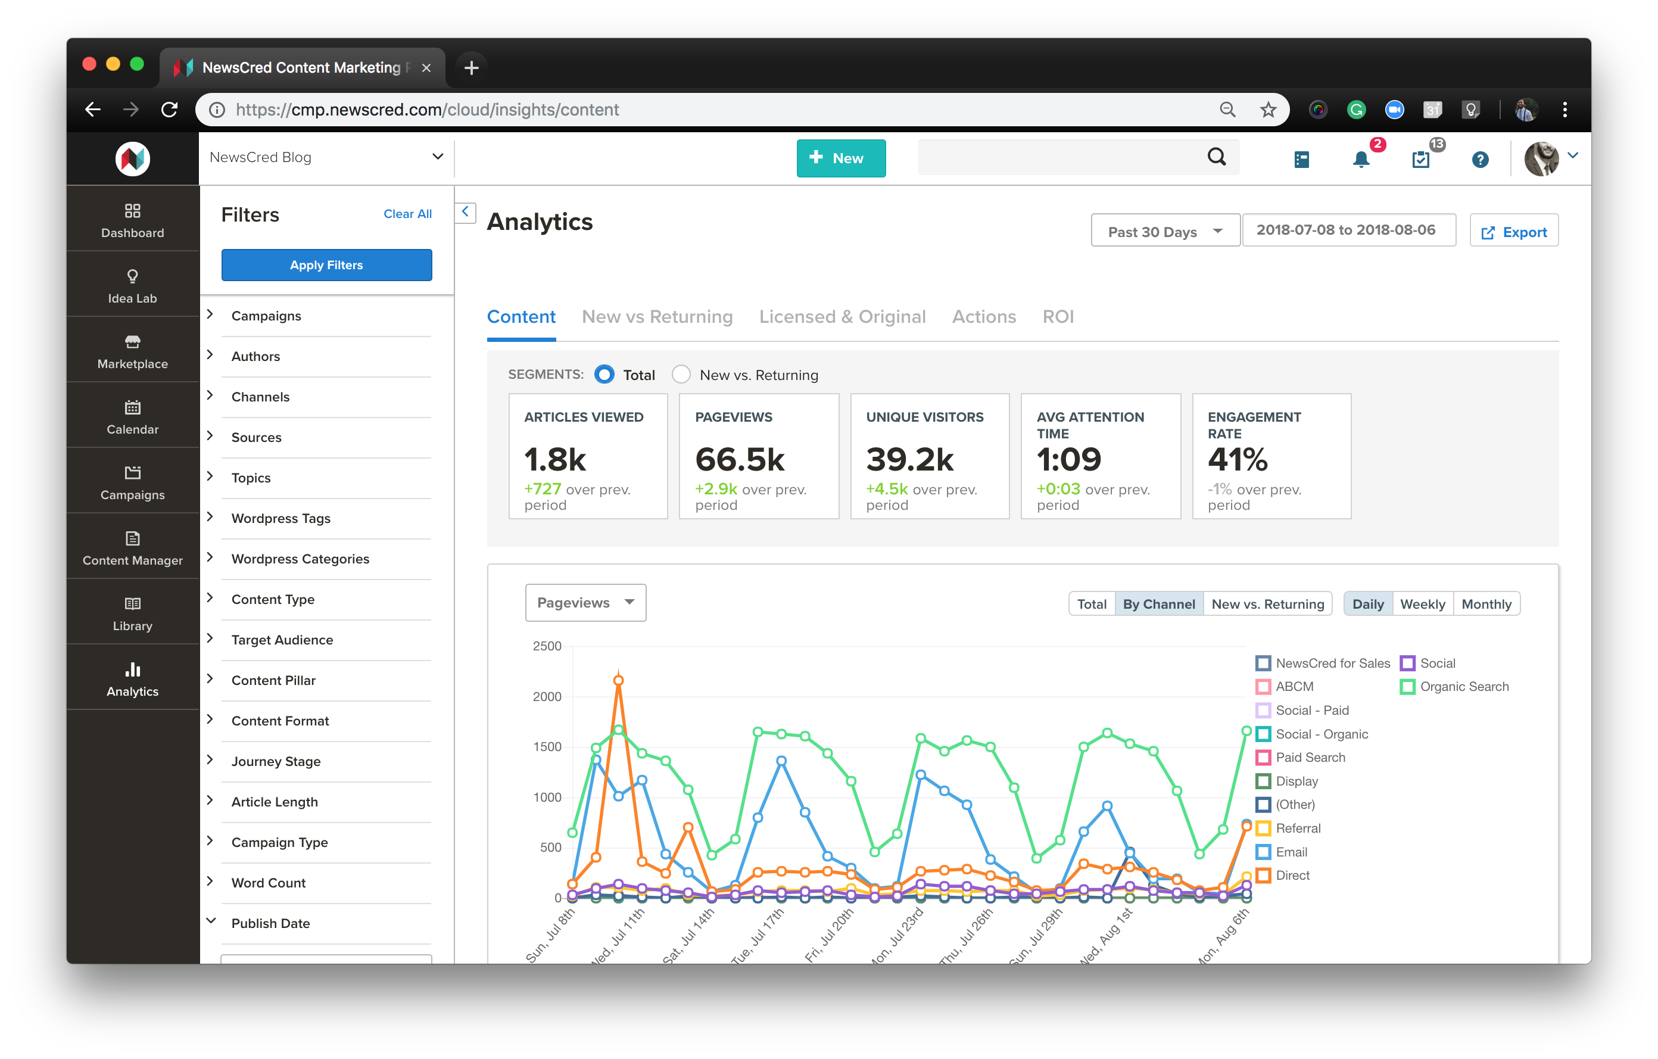Toggle the ABCM legend checkbox

point(1263,687)
